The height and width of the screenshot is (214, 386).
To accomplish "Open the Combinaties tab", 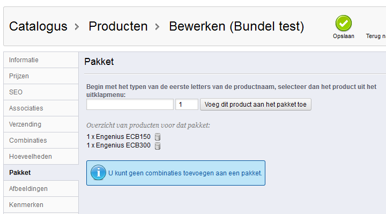I will [x=41, y=141].
